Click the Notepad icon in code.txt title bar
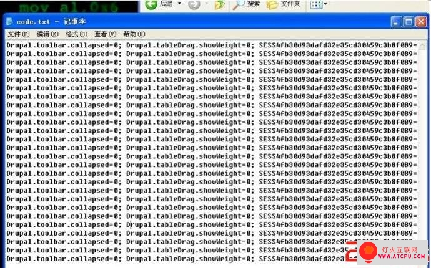The image size is (431, 268). coord(9,21)
